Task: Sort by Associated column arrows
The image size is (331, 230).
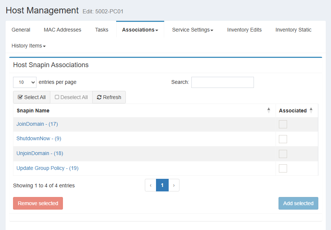Action: click(x=311, y=111)
